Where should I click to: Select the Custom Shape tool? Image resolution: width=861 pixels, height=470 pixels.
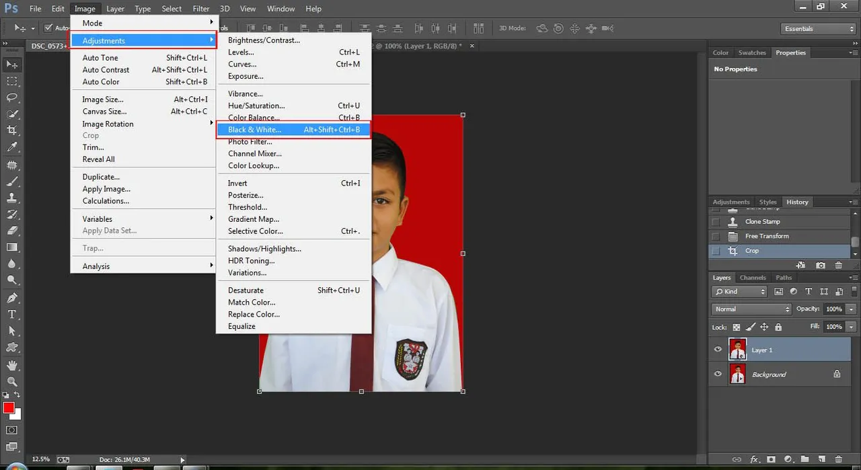point(12,347)
